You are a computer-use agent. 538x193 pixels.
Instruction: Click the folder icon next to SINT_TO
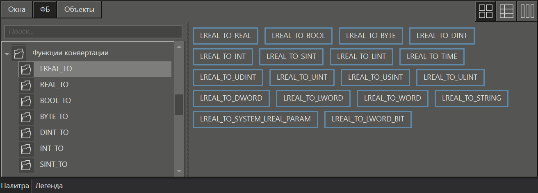tap(26, 165)
